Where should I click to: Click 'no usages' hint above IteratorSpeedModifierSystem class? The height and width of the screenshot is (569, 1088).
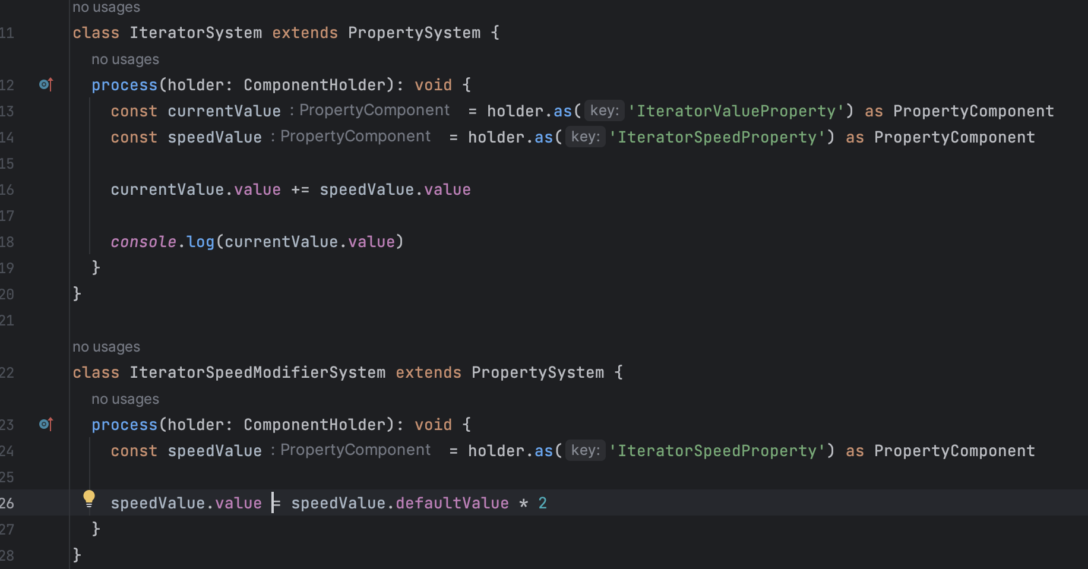tap(106, 347)
